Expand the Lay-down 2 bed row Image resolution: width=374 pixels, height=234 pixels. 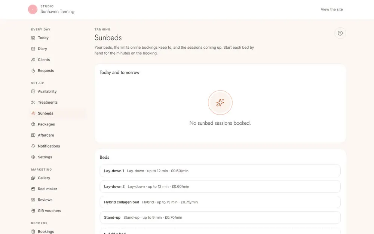[220, 186]
